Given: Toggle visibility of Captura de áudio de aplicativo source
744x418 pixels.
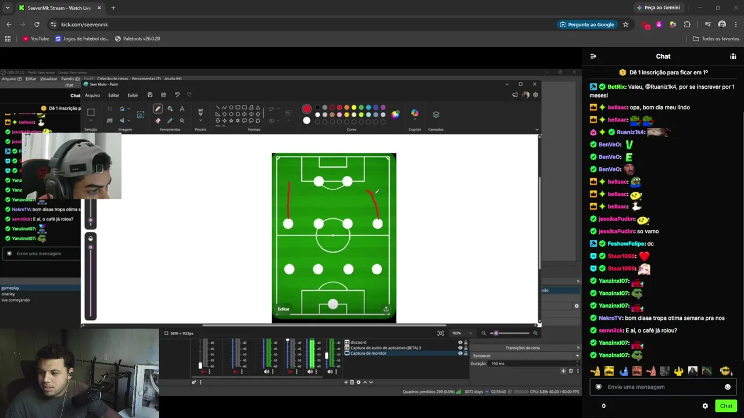Looking at the screenshot, I should pos(460,348).
